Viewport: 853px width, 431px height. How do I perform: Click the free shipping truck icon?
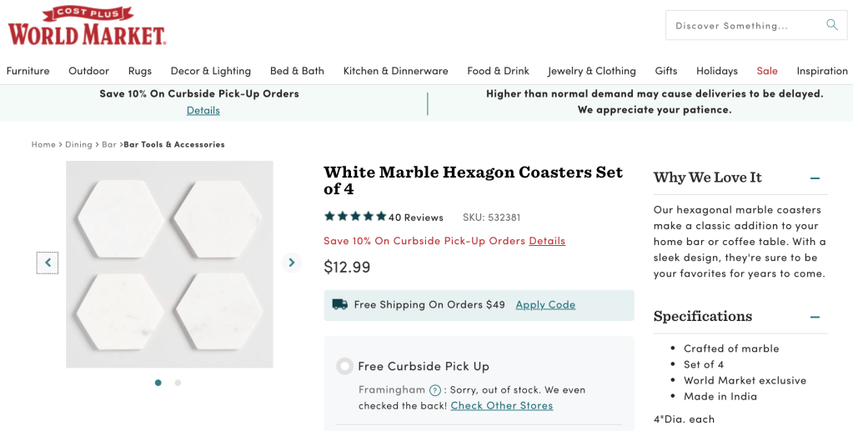[x=339, y=304]
